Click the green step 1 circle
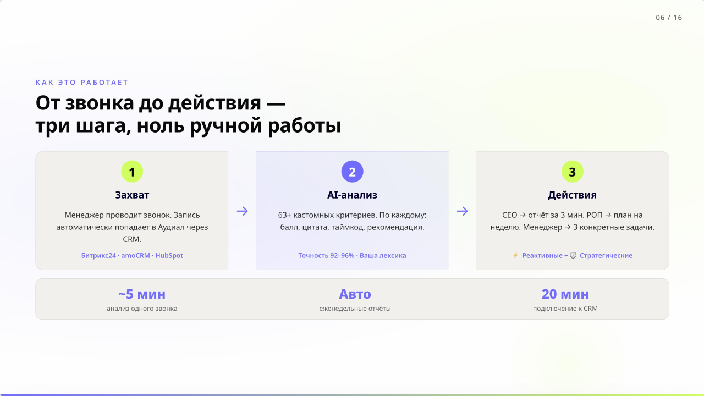This screenshot has width=704, height=396. pos(132,172)
